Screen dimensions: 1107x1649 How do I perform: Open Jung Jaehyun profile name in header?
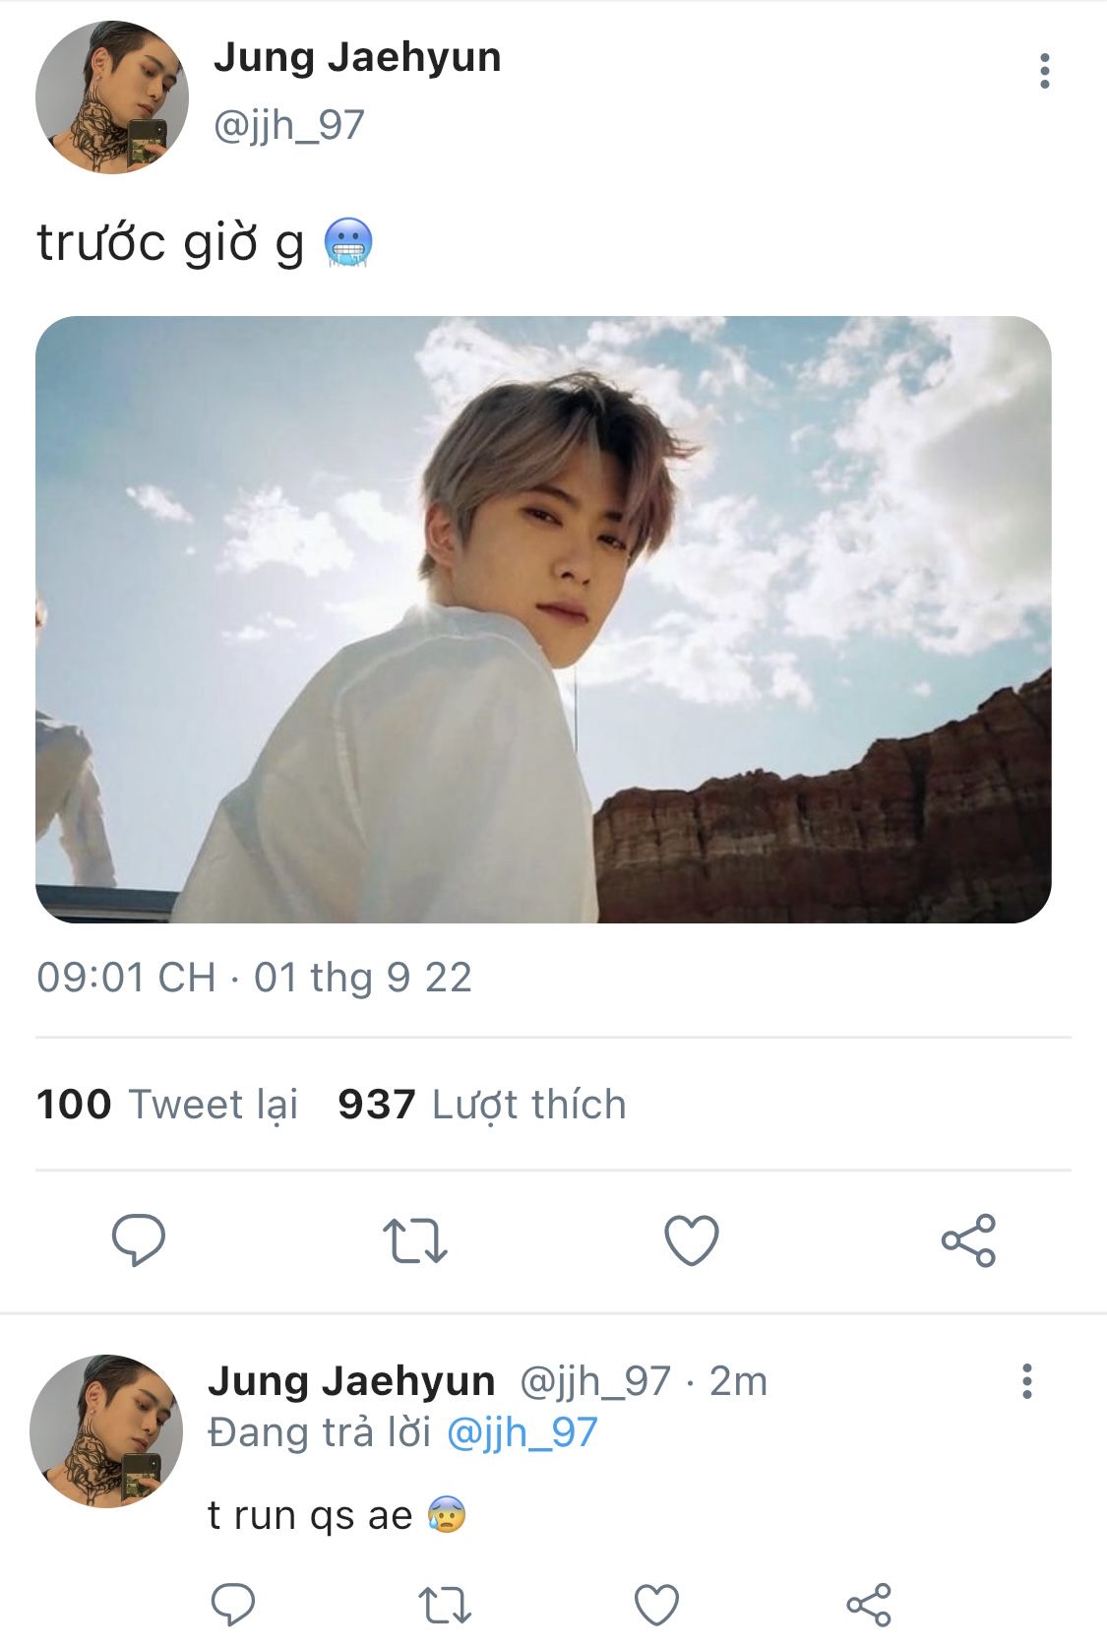pyautogui.click(x=357, y=57)
